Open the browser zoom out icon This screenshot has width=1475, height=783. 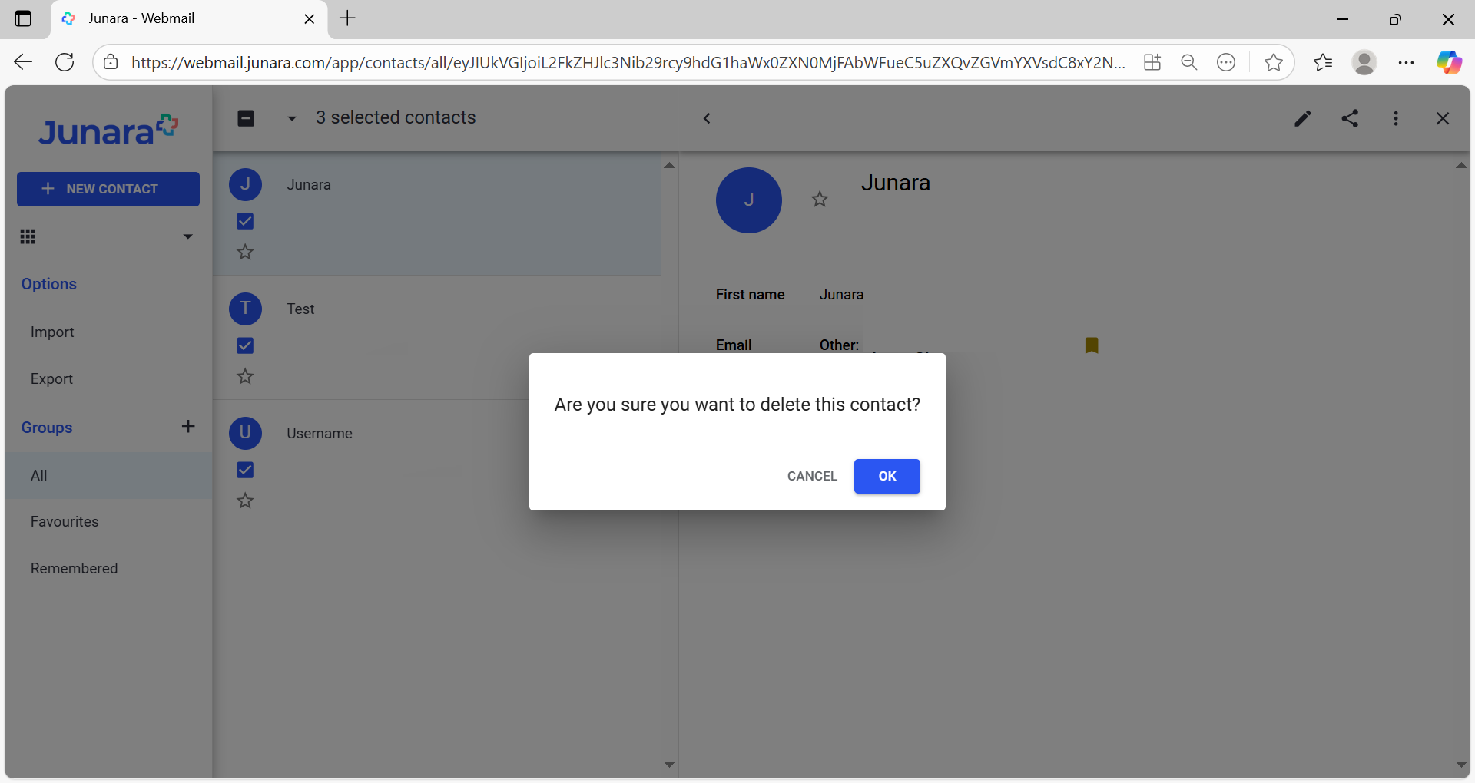(1189, 62)
